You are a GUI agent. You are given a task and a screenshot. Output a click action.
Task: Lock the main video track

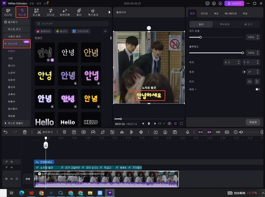[6, 179]
